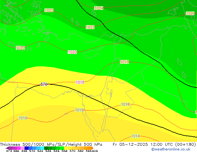Click the 558 legend value
This screenshot has width=197, height=152.
coord(64,151)
